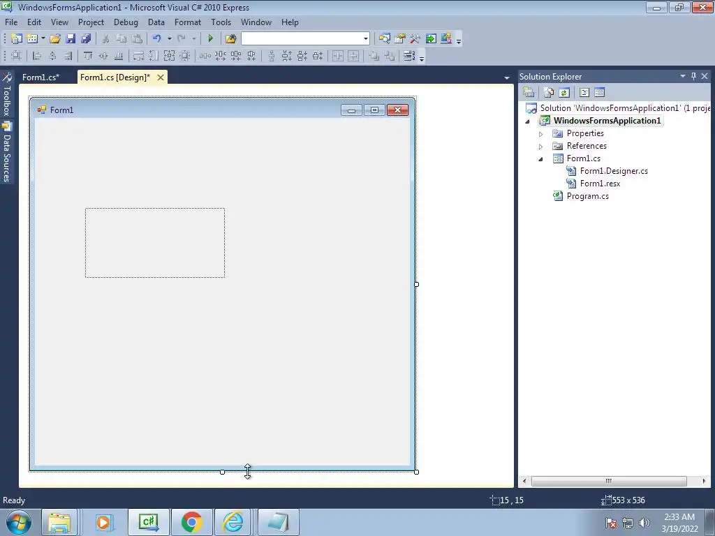
Task: Click Make Horizontal Spacing Equal icon
Action: [x=205, y=56]
